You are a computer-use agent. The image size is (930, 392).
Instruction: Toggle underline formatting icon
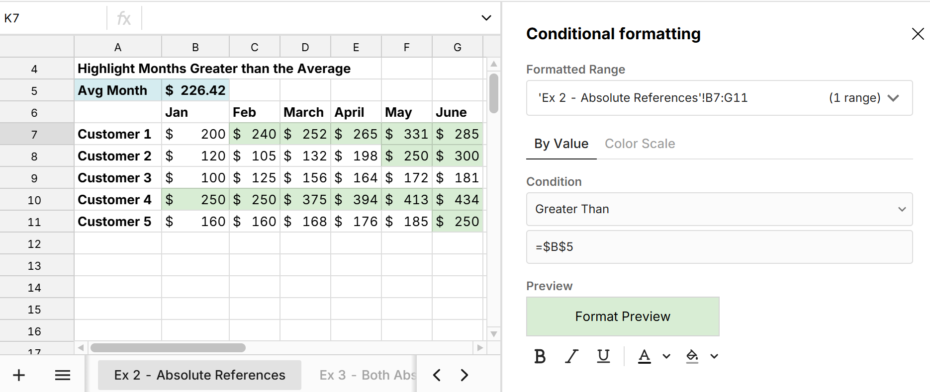pyautogui.click(x=603, y=356)
